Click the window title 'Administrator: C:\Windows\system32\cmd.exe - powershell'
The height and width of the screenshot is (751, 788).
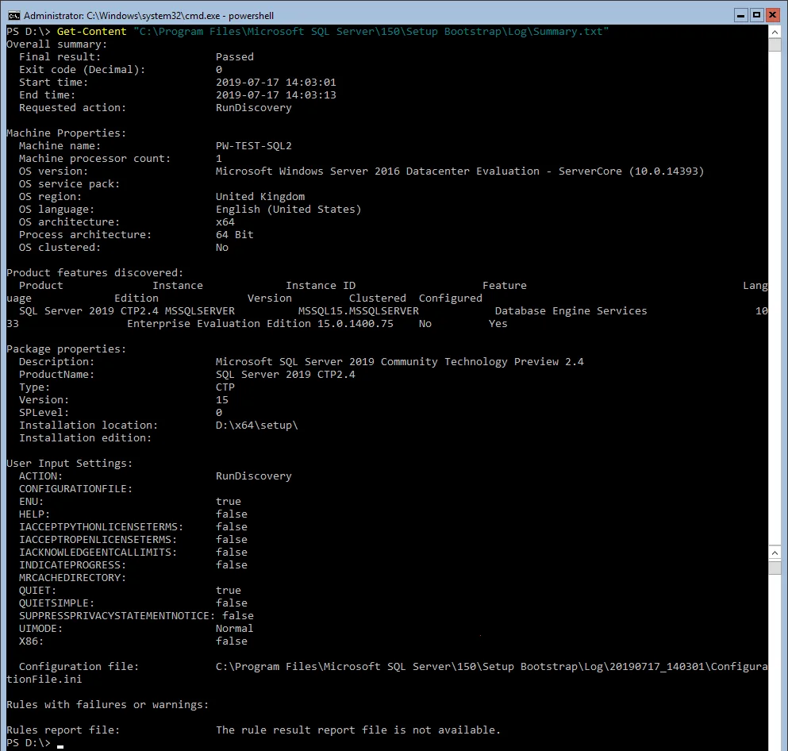pos(148,16)
